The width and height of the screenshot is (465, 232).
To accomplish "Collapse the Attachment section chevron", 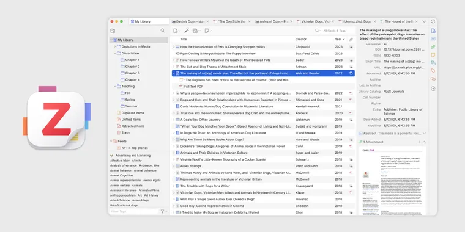I will 425,142.
